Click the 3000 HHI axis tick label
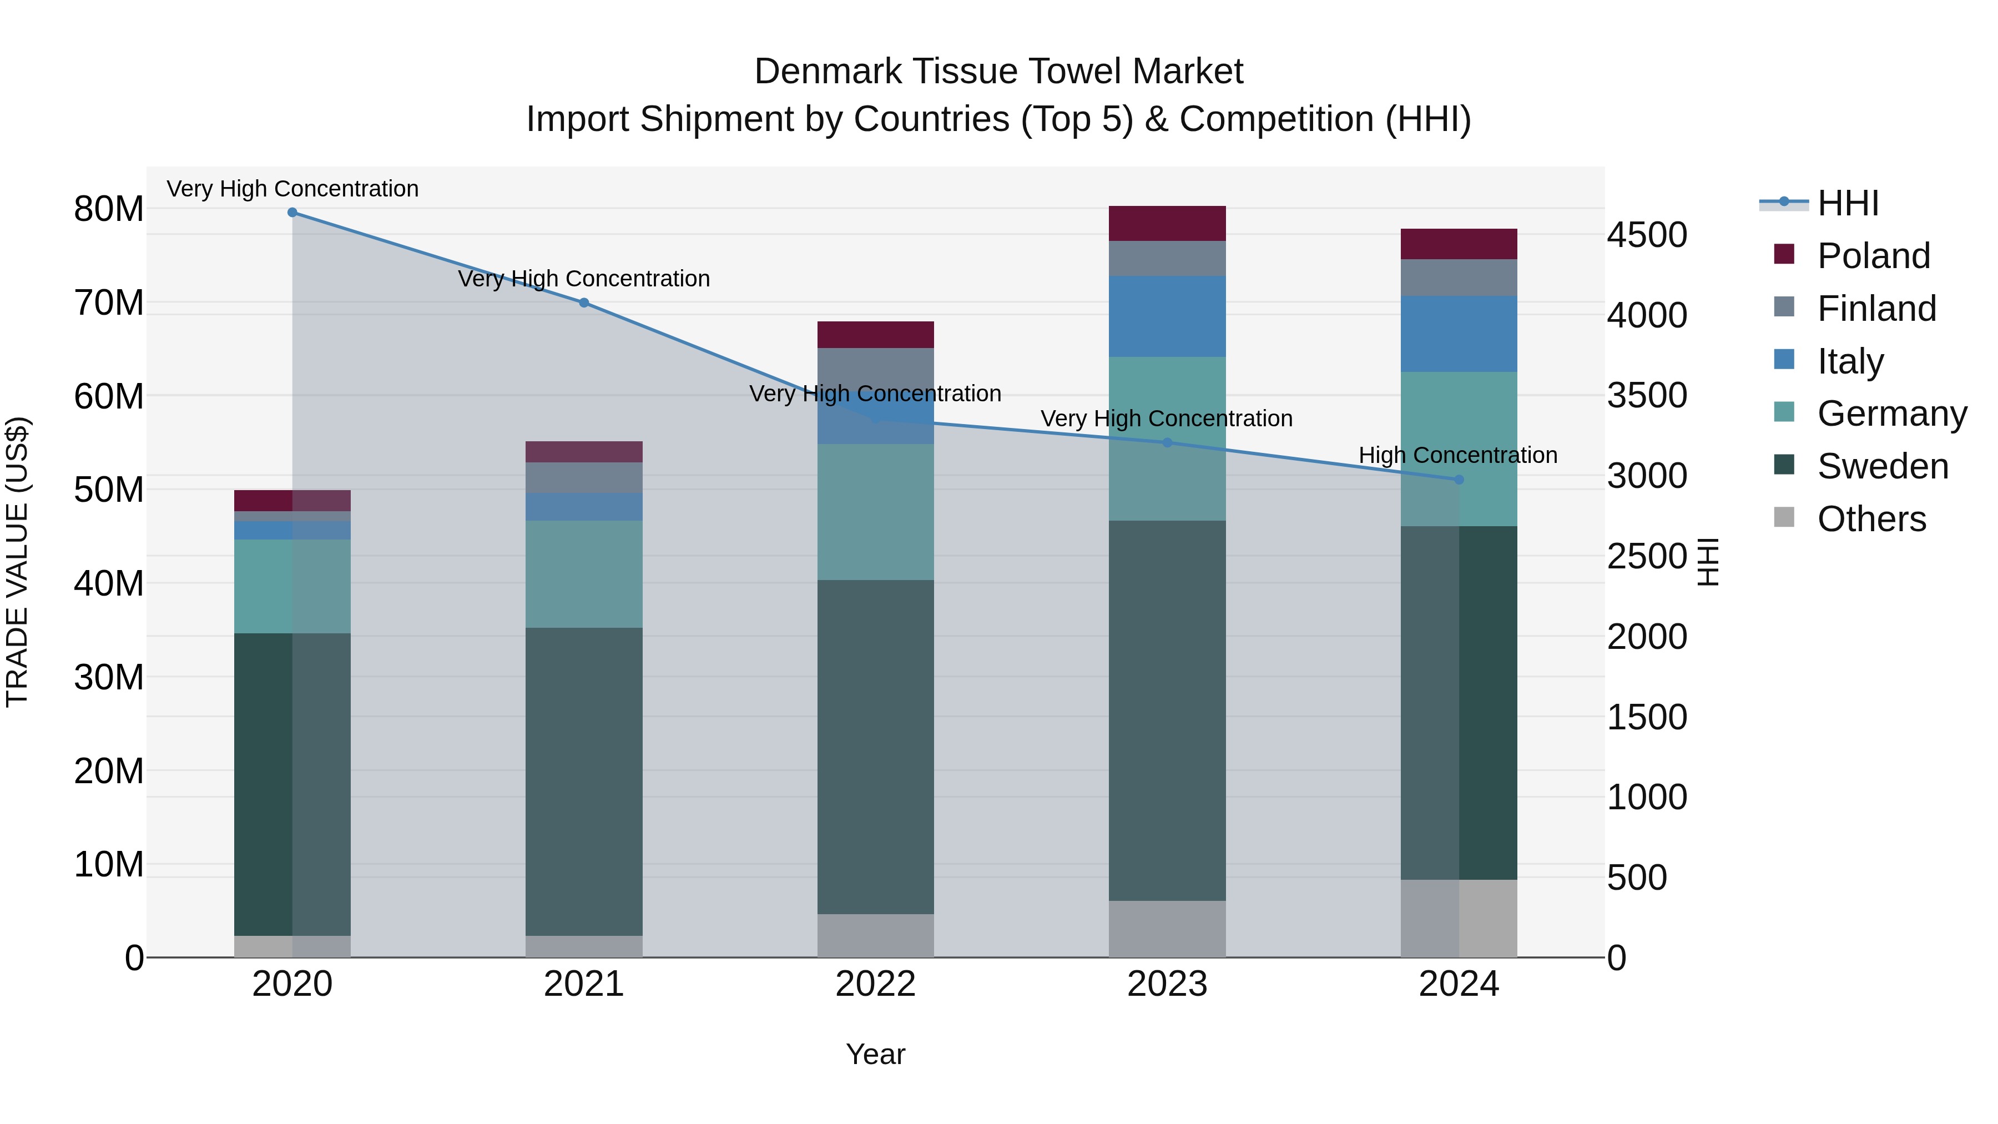This screenshot has width=1998, height=1124. click(1647, 476)
